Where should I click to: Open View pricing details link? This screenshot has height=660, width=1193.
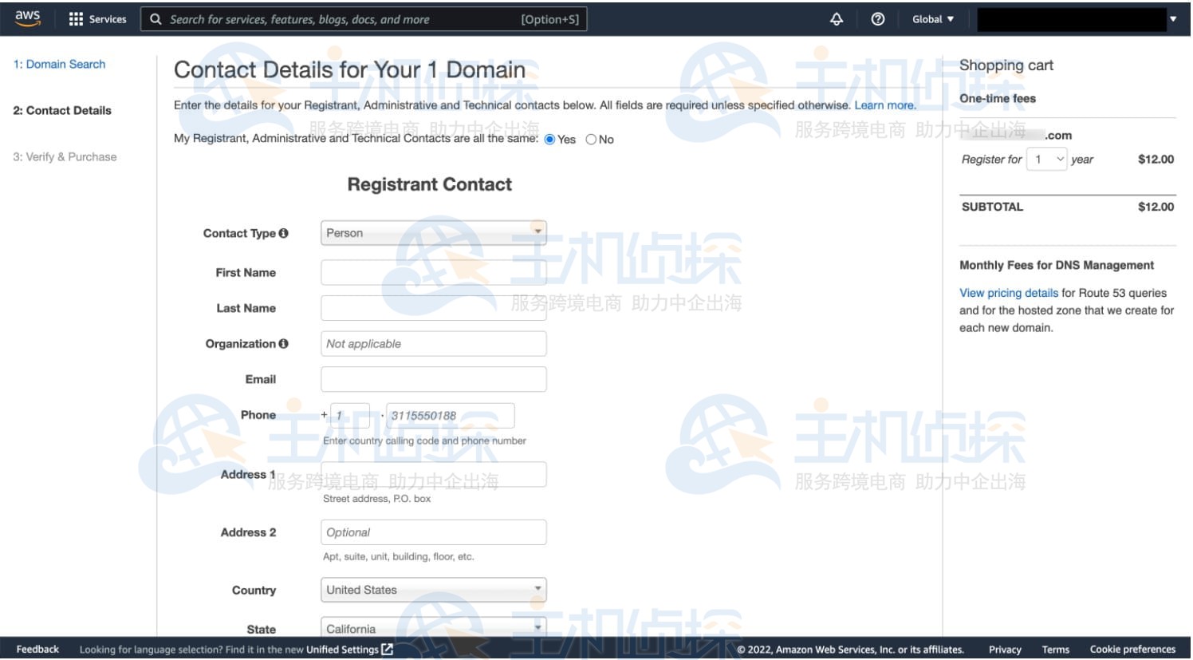point(1008,293)
